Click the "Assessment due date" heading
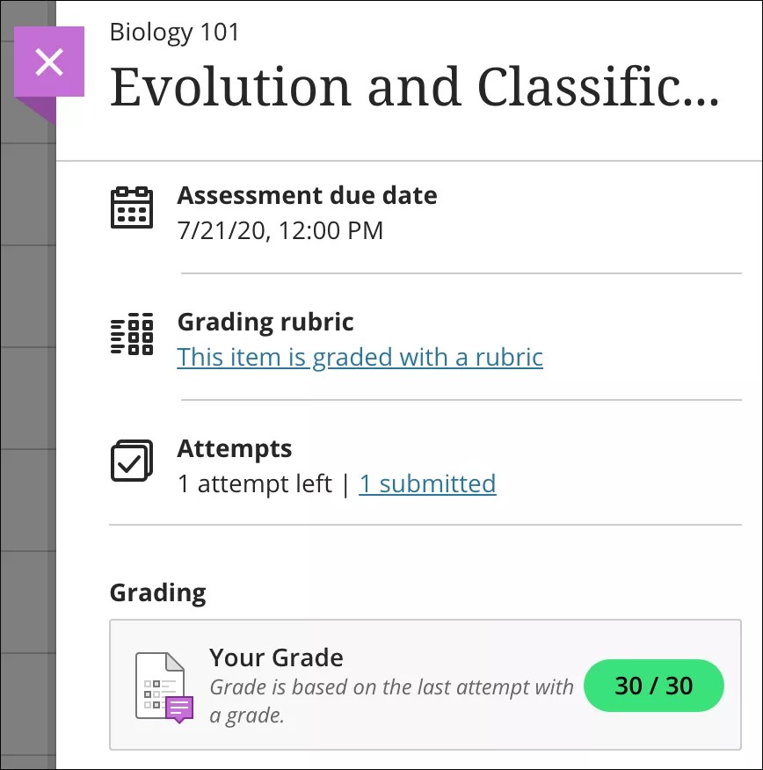This screenshot has height=770, width=763. (307, 195)
